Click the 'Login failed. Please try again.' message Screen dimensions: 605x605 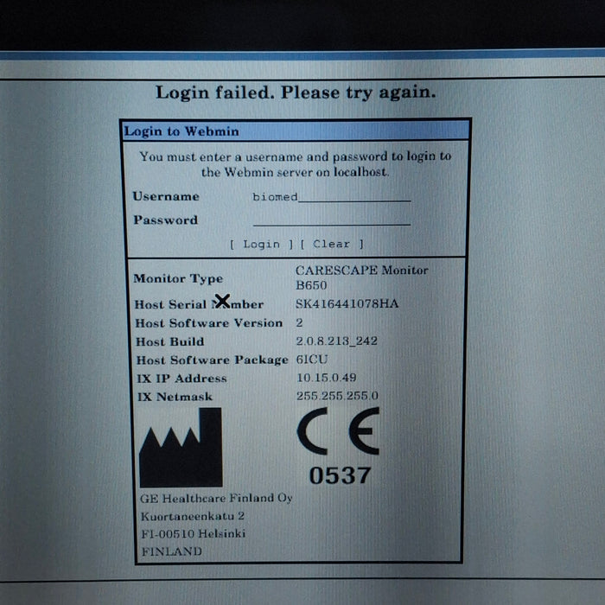point(296,92)
